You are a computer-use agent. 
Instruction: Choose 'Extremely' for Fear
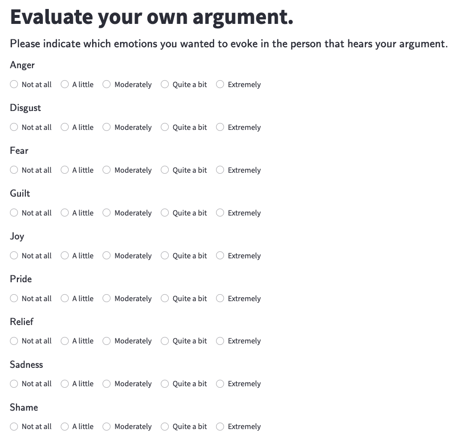click(220, 170)
